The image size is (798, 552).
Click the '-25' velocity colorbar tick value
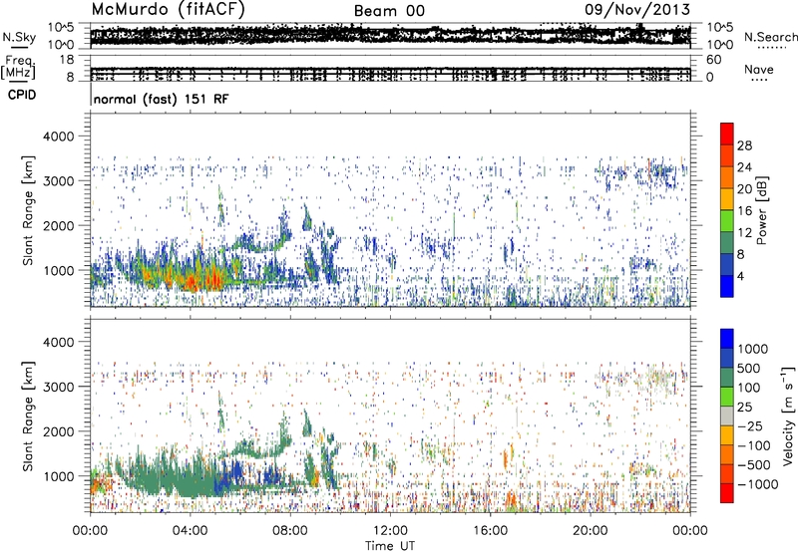click(x=749, y=425)
